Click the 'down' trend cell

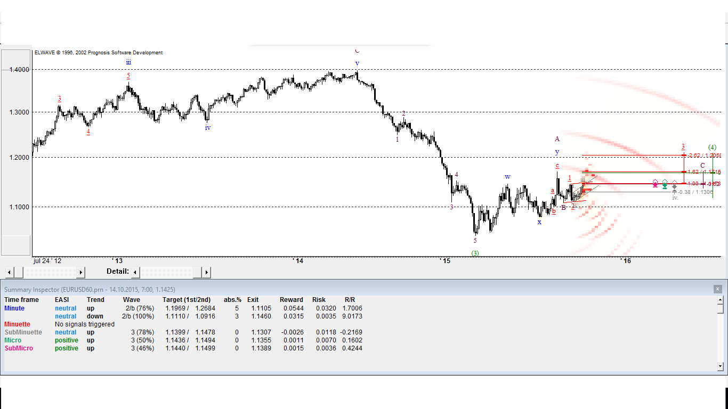(x=95, y=316)
